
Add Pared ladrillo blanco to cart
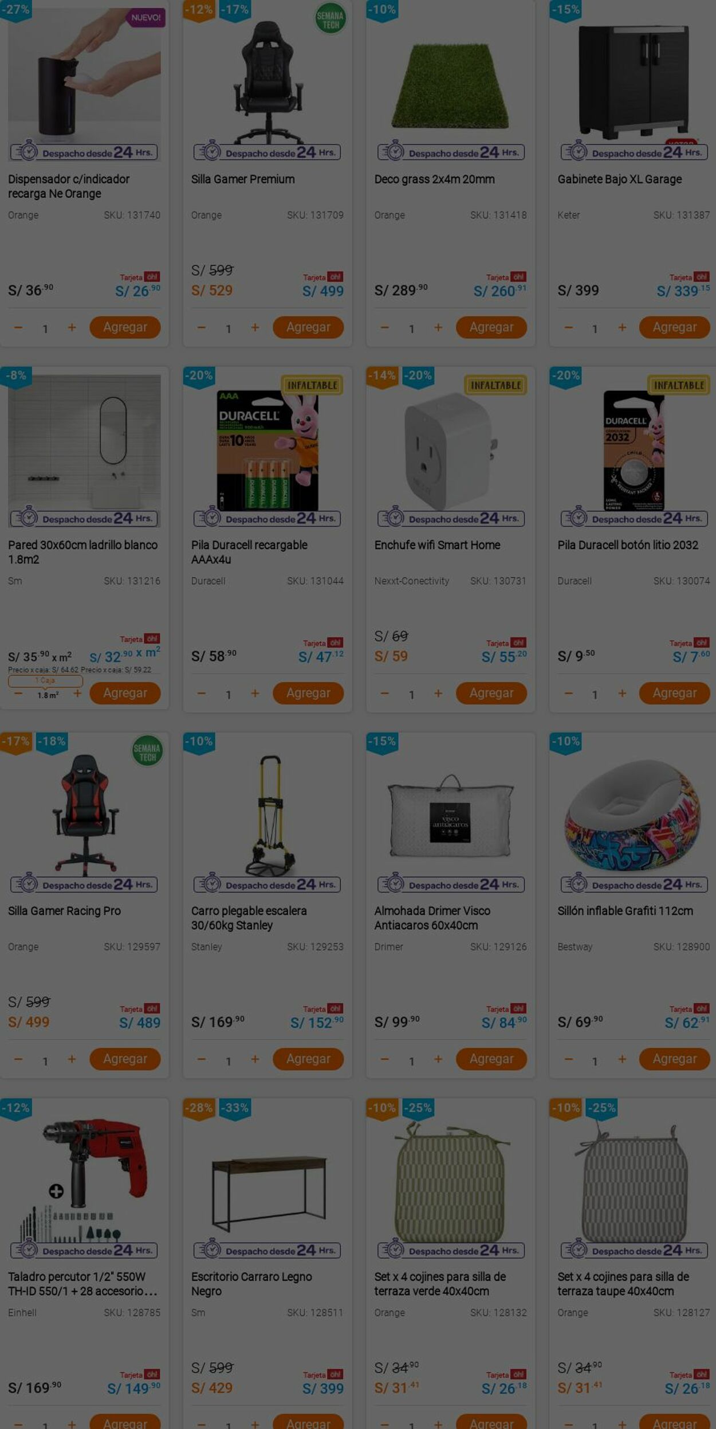pos(125,693)
